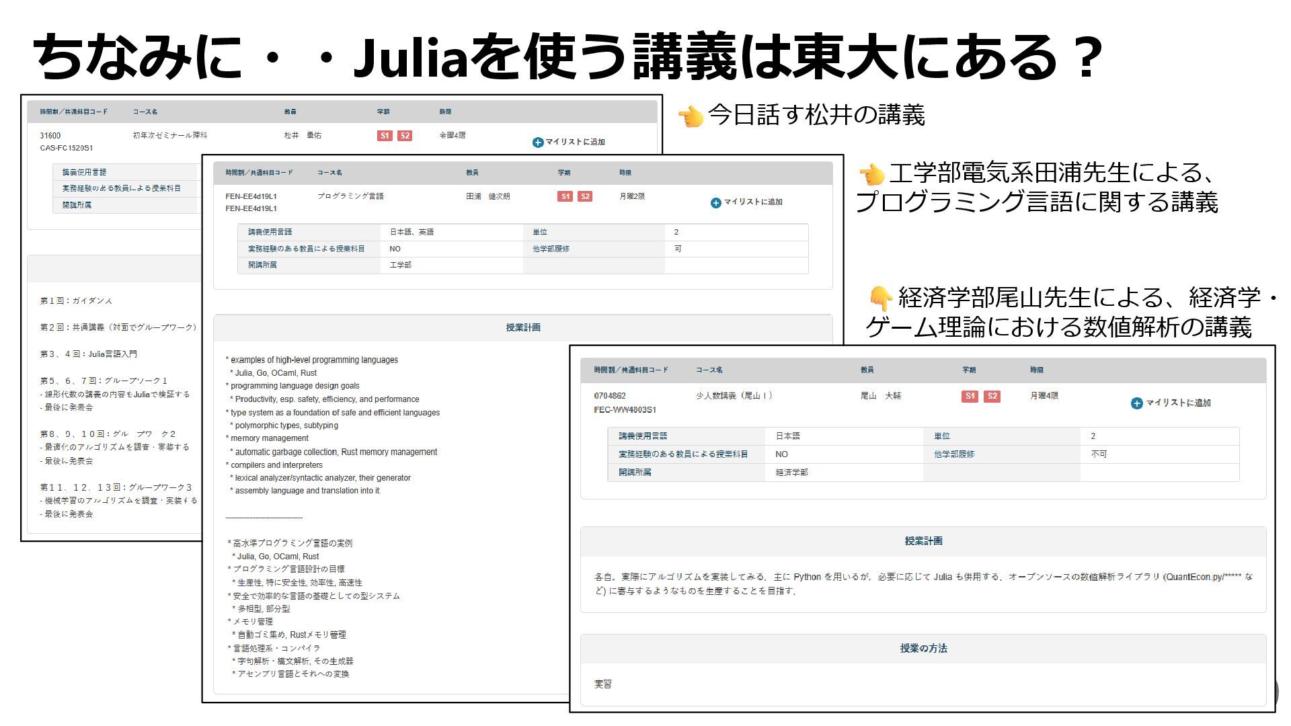Click plus icon for プログラミング言語 course
The image size is (1291, 726).
point(715,203)
